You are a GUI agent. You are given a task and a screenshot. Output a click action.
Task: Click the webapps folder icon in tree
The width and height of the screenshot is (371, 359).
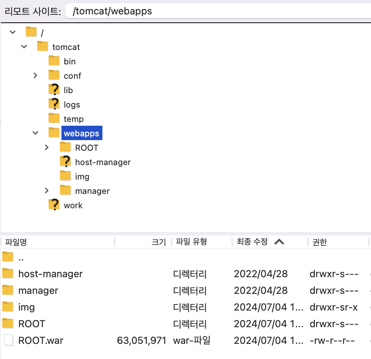[54, 133]
